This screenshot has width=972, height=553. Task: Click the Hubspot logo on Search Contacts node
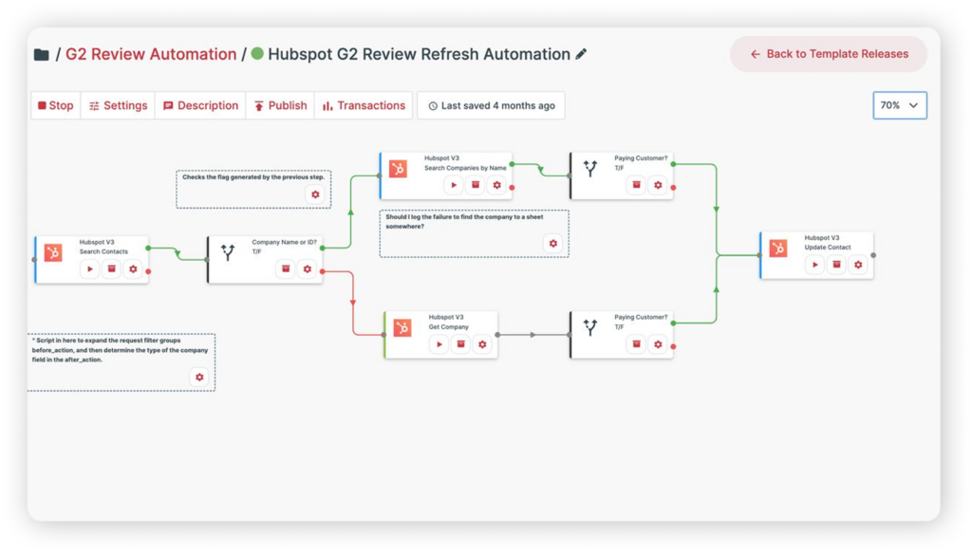tap(53, 252)
